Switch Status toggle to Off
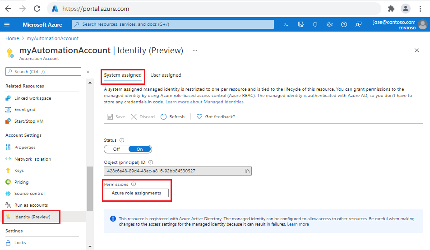The image size is (430, 250). point(116,149)
